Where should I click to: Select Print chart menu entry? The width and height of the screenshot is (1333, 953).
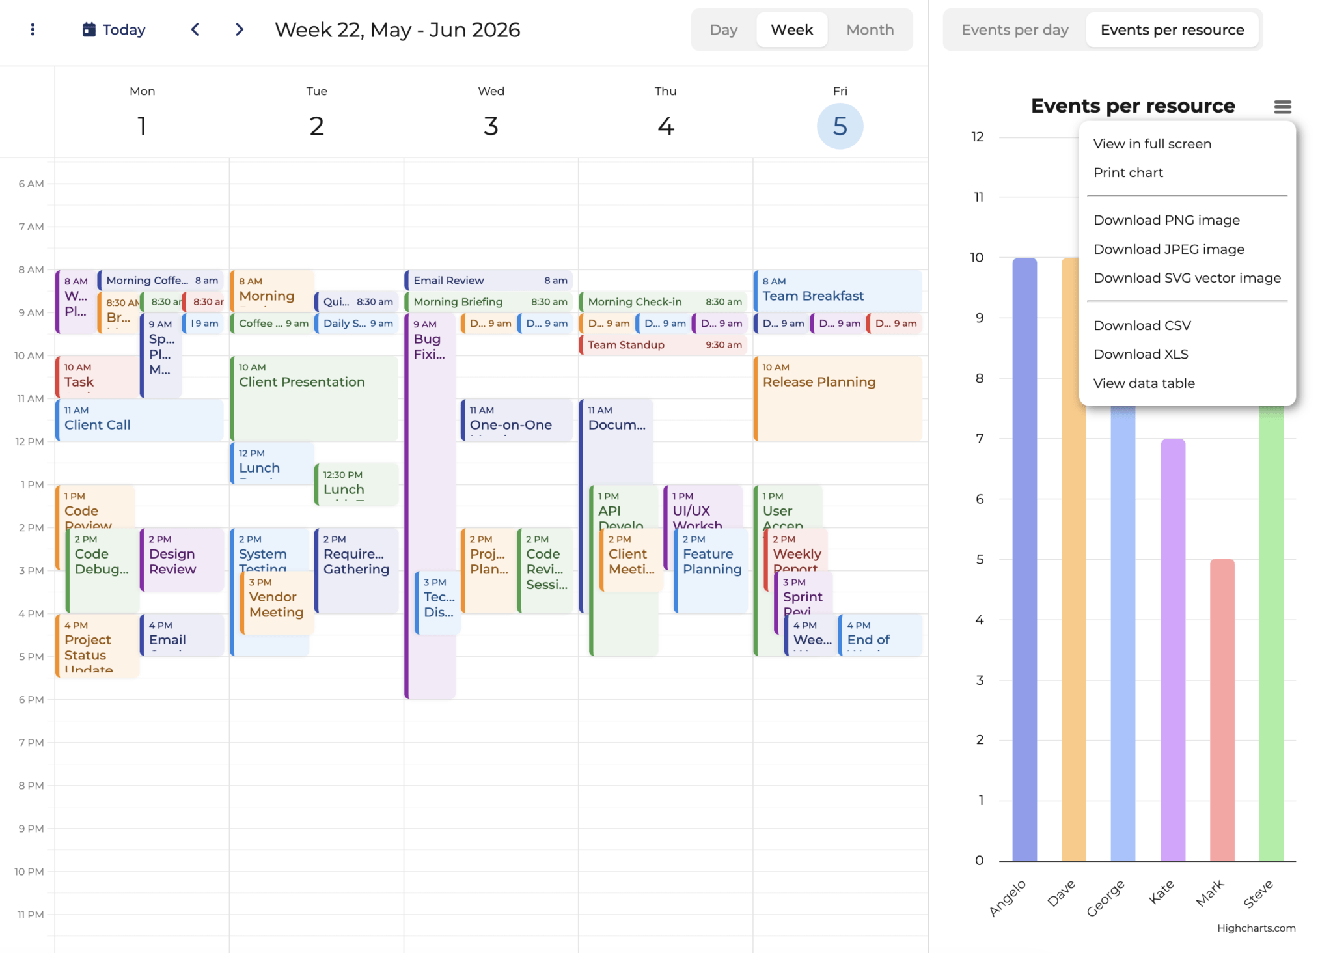pos(1128,173)
